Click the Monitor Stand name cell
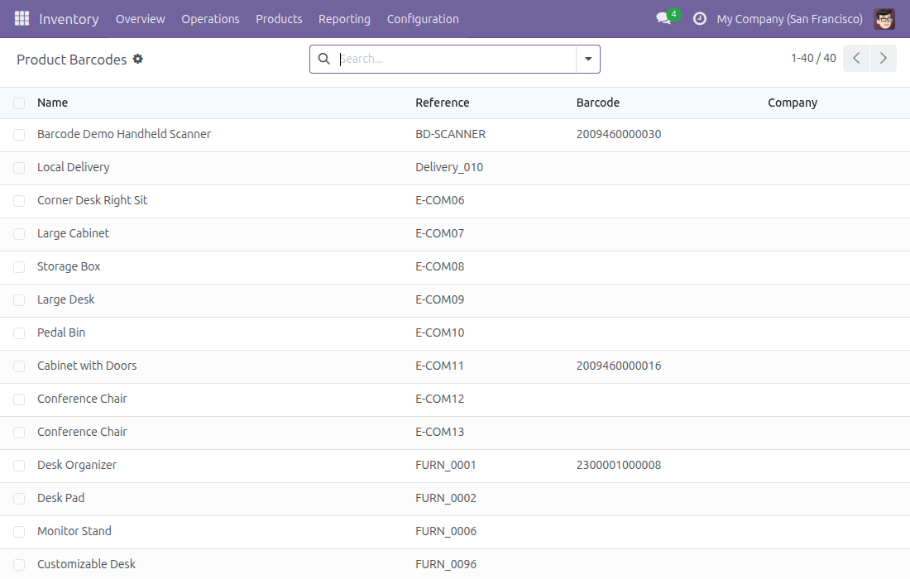This screenshot has height=579, width=910. click(74, 531)
